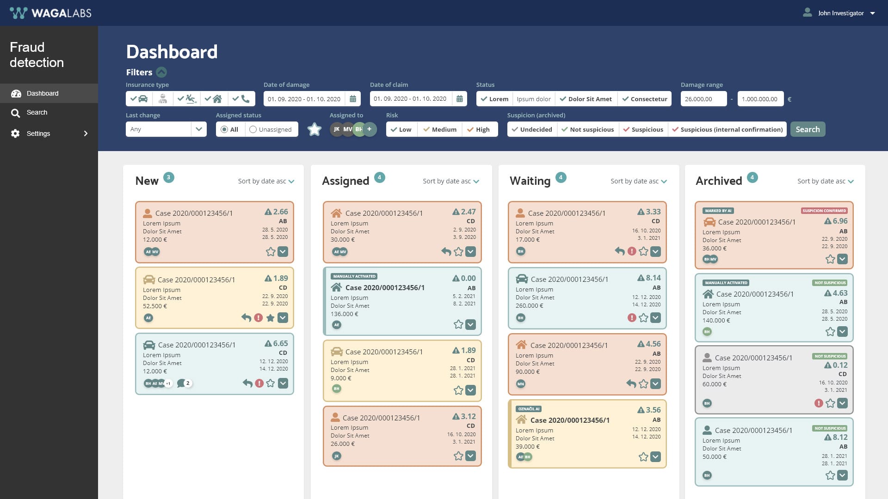
Task: Click the minimum damage range field
Action: (x=703, y=99)
